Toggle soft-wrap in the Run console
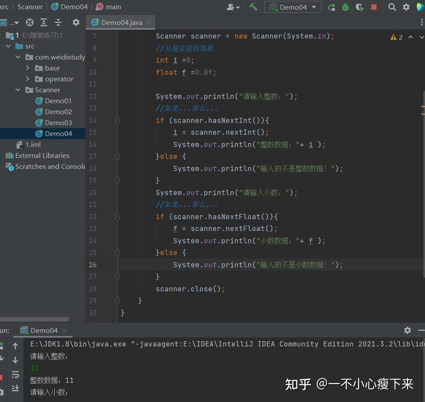The image size is (425, 402). 15,374
